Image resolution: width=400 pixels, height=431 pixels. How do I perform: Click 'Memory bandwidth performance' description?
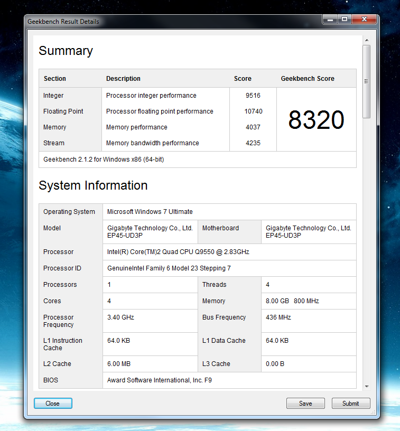coord(153,143)
